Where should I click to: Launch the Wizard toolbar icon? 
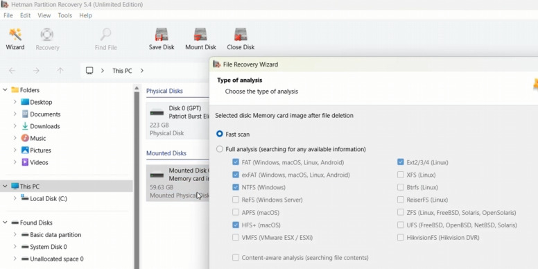click(15, 34)
